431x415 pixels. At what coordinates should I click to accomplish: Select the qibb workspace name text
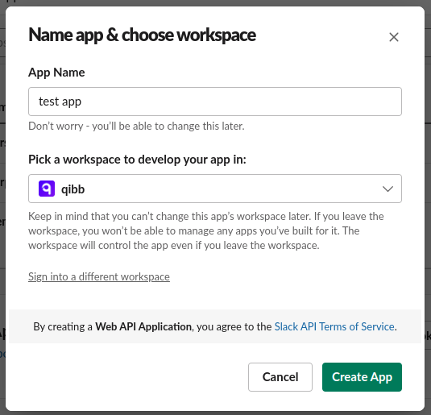click(73, 189)
